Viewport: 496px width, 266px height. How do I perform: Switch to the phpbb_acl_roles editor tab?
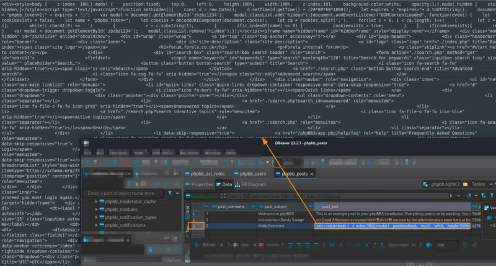(205, 174)
